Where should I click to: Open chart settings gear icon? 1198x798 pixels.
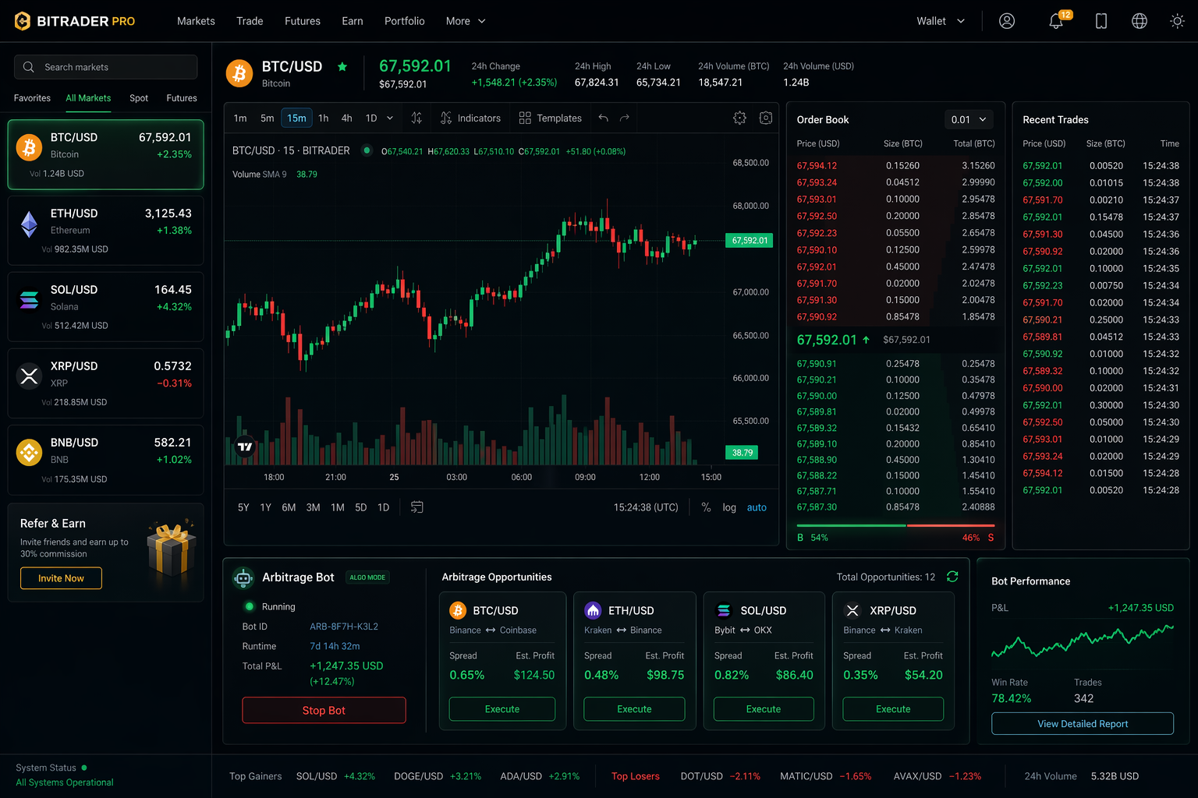tap(739, 118)
